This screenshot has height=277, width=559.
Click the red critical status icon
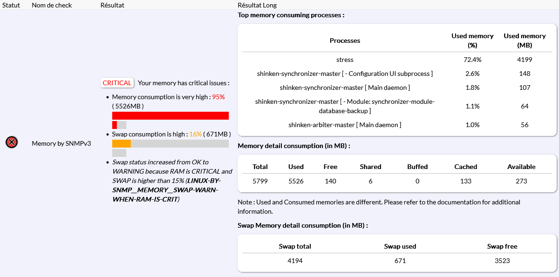[x=12, y=142]
